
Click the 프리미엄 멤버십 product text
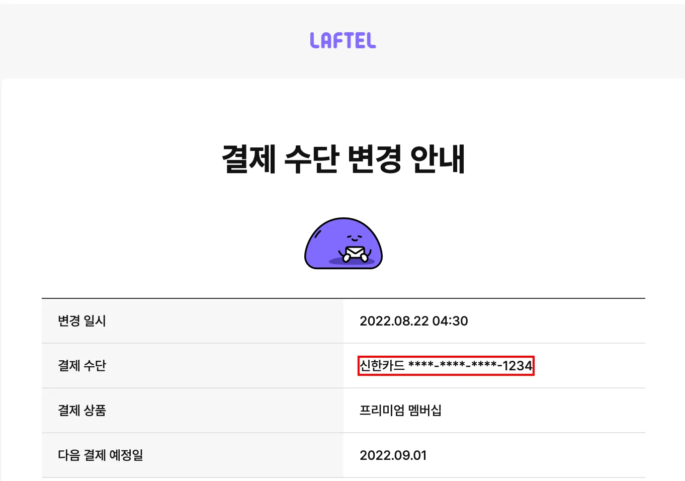pos(400,411)
